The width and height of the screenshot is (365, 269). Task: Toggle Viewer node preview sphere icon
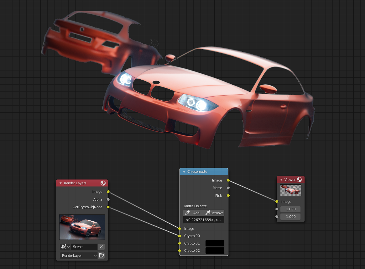pos(299,180)
